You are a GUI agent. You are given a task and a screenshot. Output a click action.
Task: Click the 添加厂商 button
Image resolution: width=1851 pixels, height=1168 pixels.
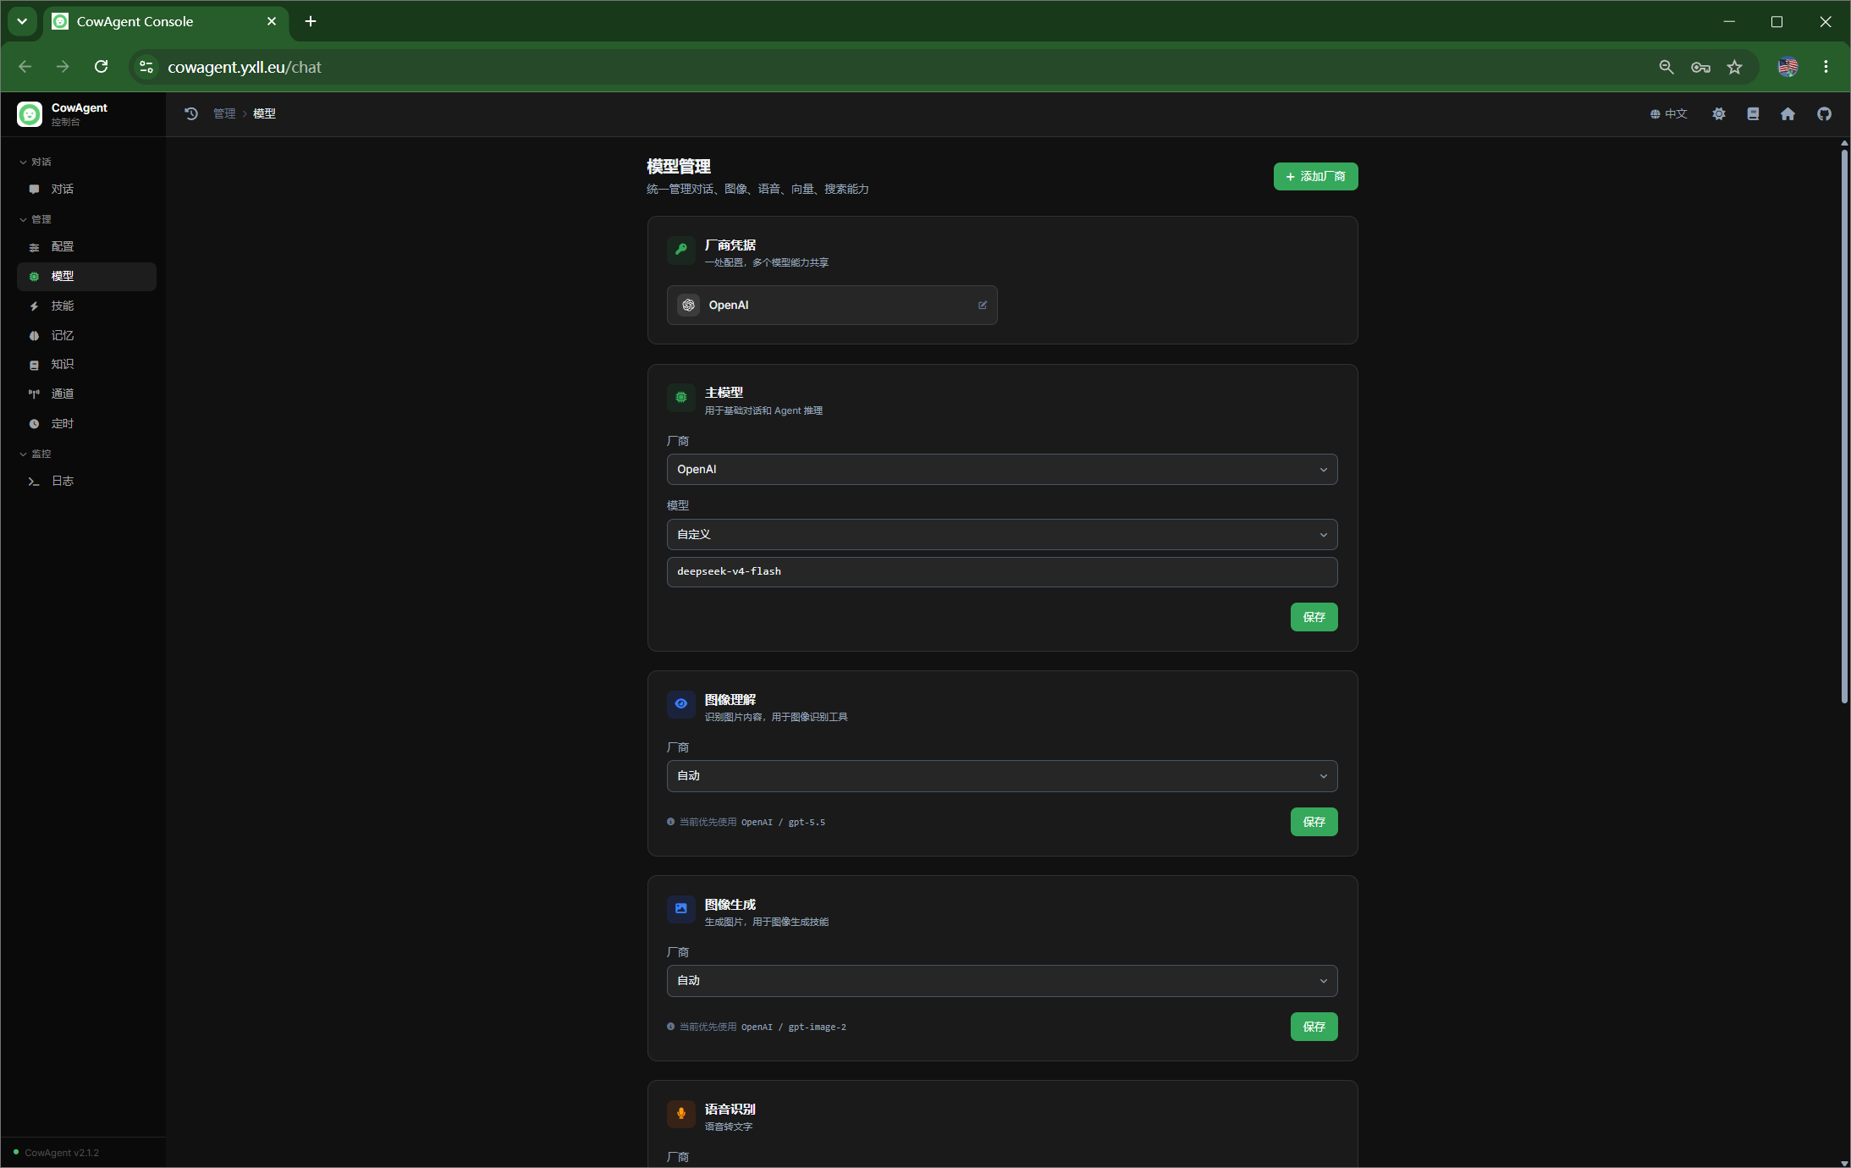click(x=1315, y=177)
